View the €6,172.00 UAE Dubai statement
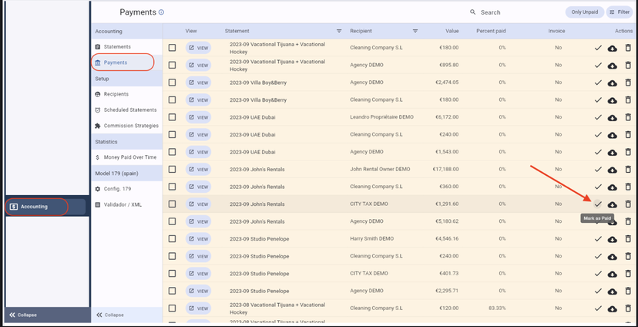Screen dimensions: 638x327 198,117
